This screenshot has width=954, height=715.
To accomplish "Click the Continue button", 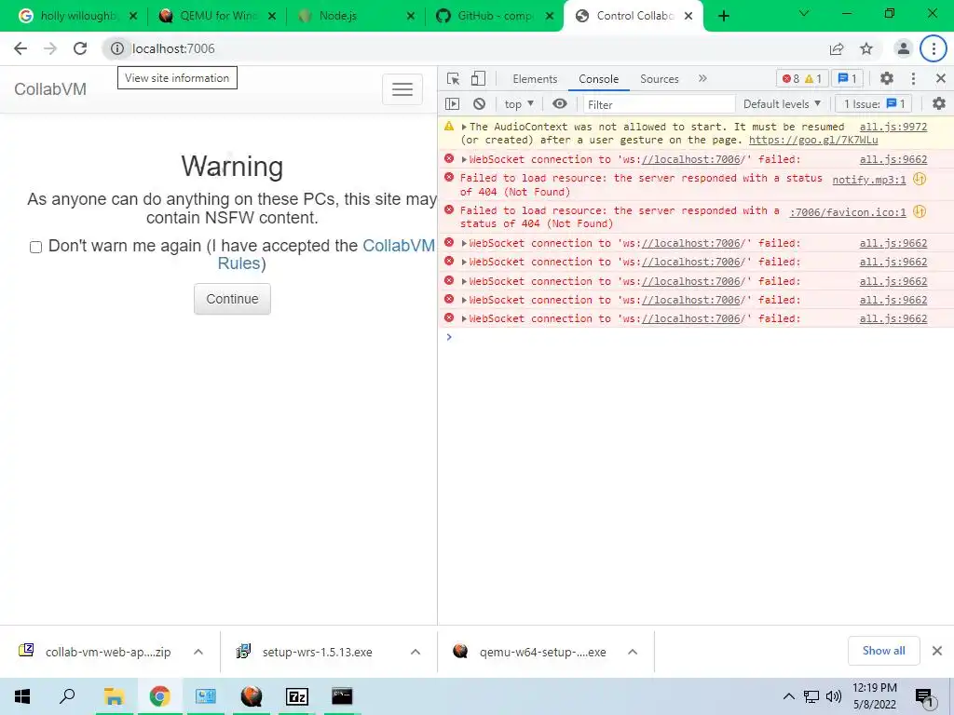I will click(x=232, y=299).
